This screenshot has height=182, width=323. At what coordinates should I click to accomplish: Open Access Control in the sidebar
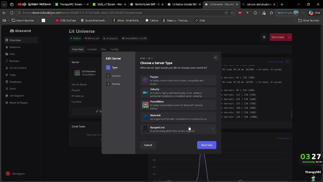18,68
